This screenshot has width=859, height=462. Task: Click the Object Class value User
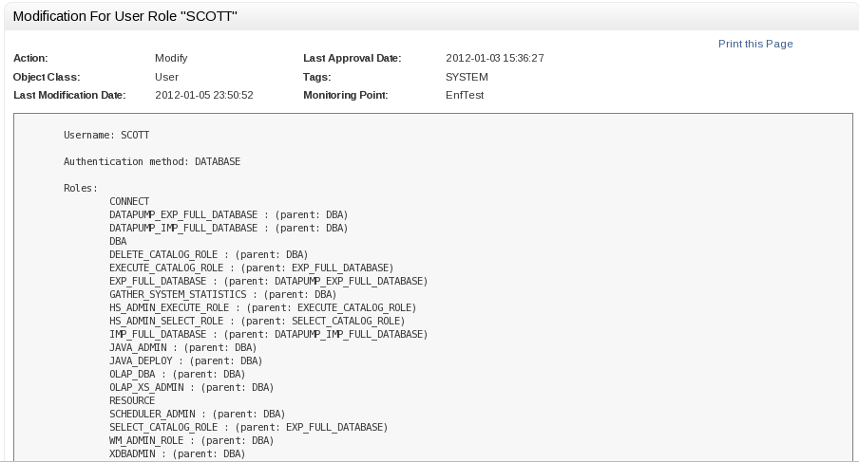[x=166, y=77]
